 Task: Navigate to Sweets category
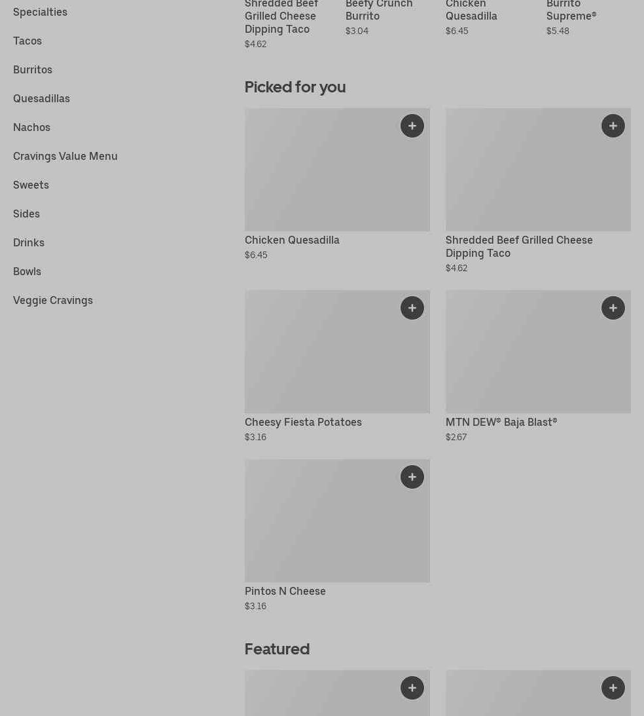[31, 185]
